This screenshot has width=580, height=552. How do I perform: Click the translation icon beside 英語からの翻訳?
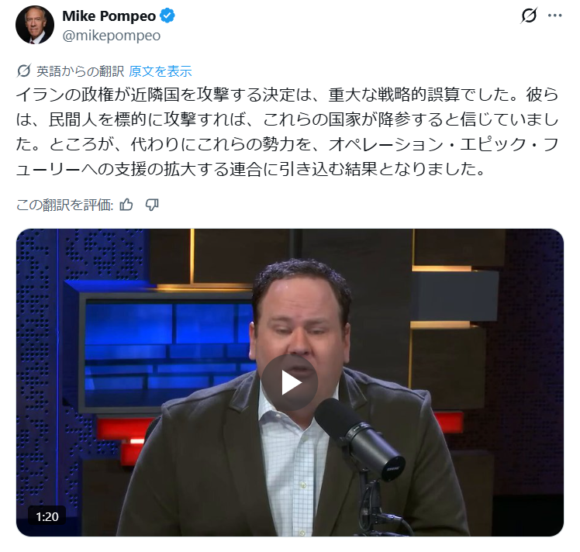click(x=24, y=71)
